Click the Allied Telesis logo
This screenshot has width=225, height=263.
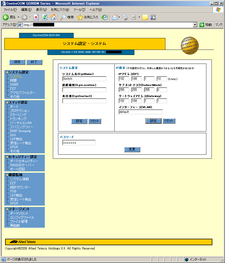pos(23,242)
